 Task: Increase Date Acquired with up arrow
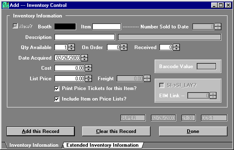85,56
